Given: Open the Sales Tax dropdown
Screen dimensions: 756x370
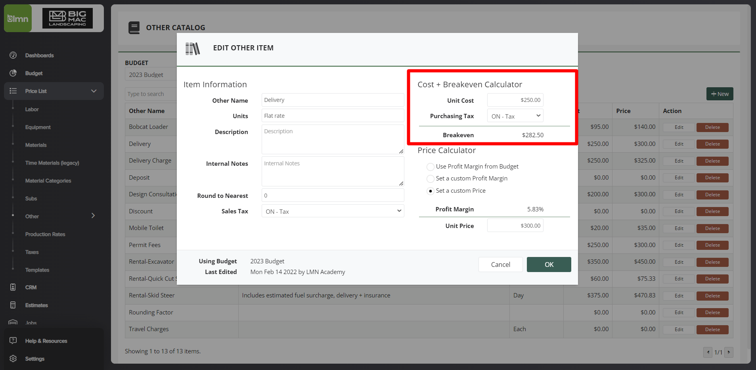Looking at the screenshot, I should pos(333,211).
